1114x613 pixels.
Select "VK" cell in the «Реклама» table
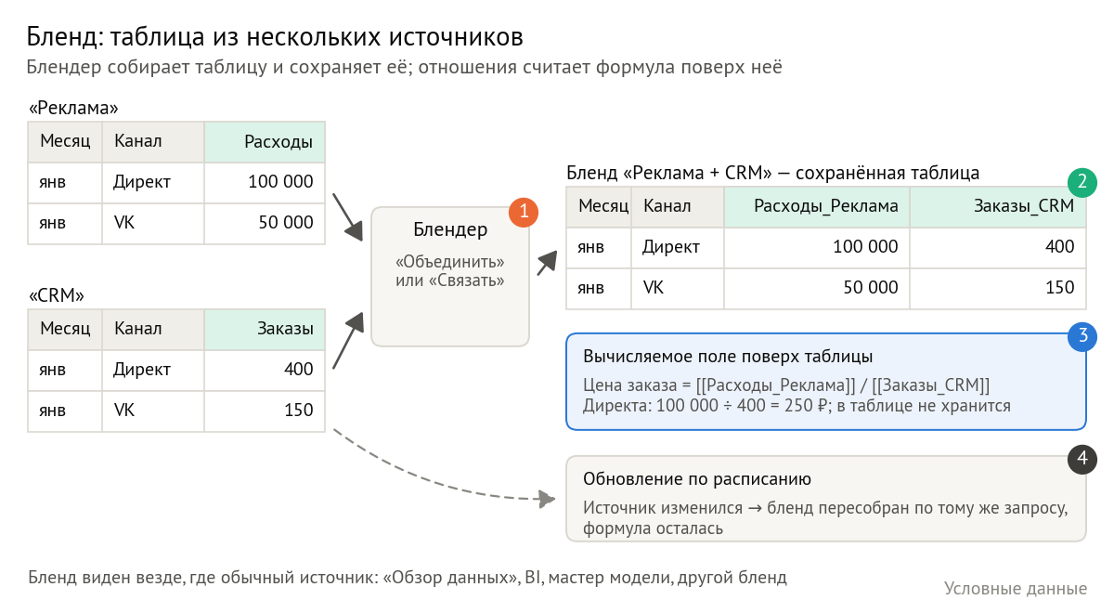point(153,223)
